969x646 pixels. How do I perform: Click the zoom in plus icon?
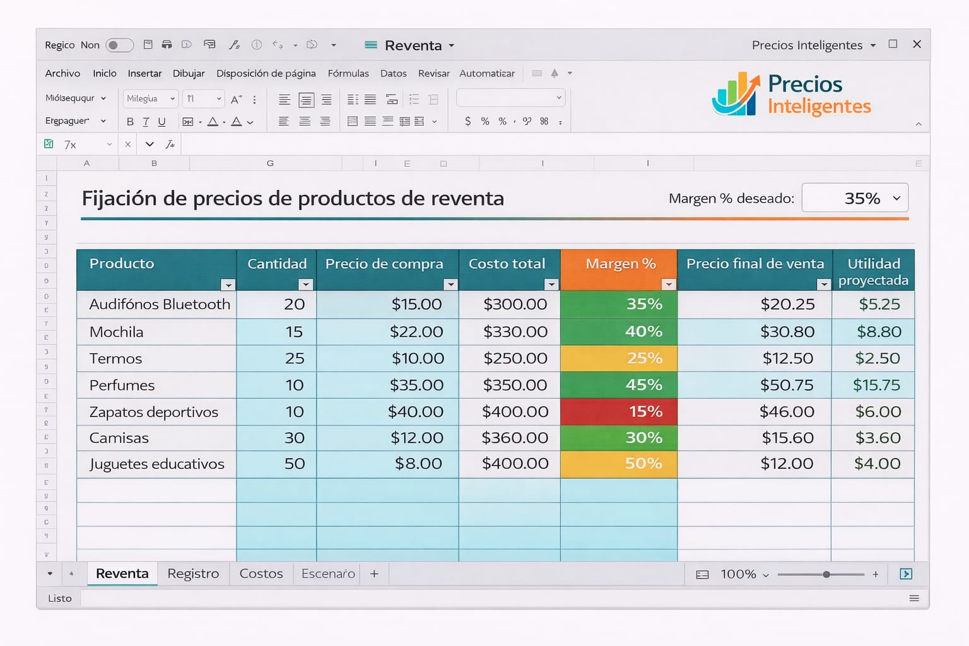pyautogui.click(x=876, y=574)
